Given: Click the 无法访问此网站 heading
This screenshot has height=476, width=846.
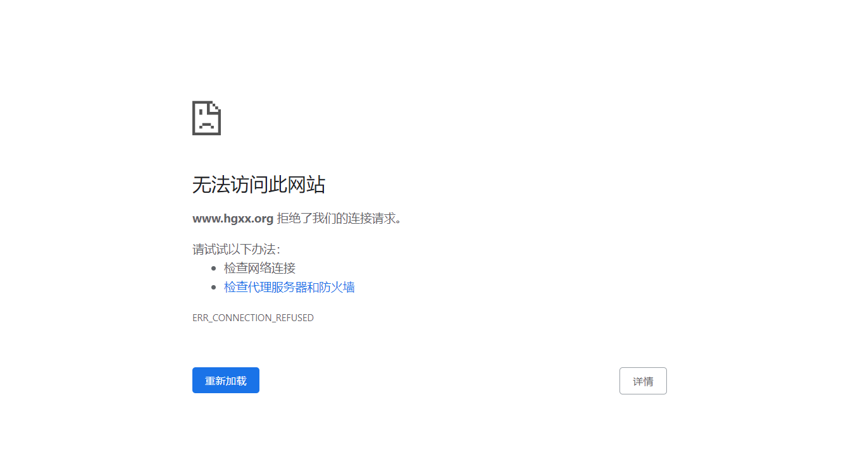Looking at the screenshot, I should click(259, 185).
